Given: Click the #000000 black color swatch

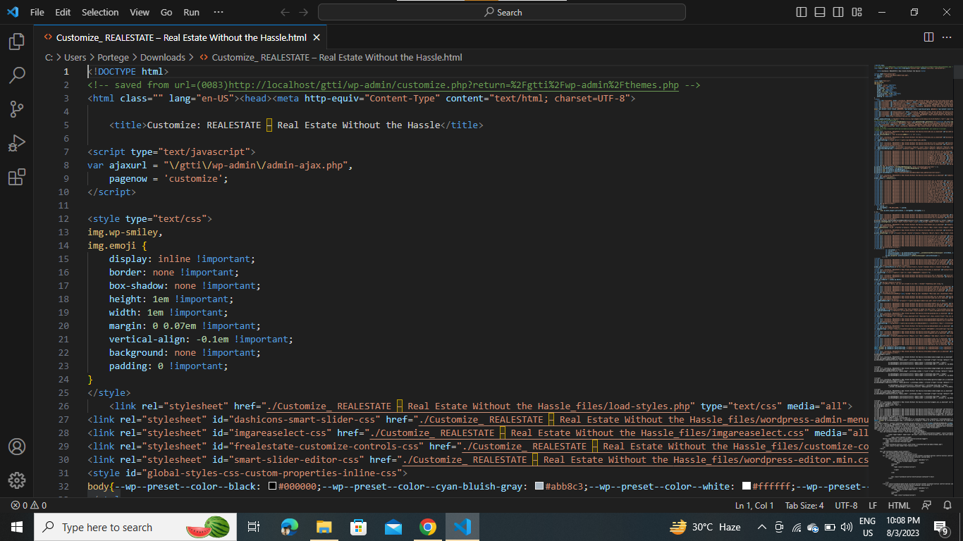Looking at the screenshot, I should [x=272, y=486].
